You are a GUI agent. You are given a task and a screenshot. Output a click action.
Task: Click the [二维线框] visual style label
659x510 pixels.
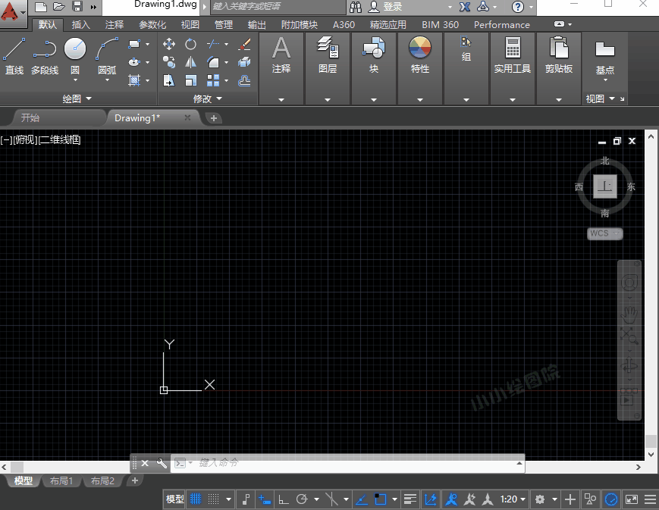[59, 140]
